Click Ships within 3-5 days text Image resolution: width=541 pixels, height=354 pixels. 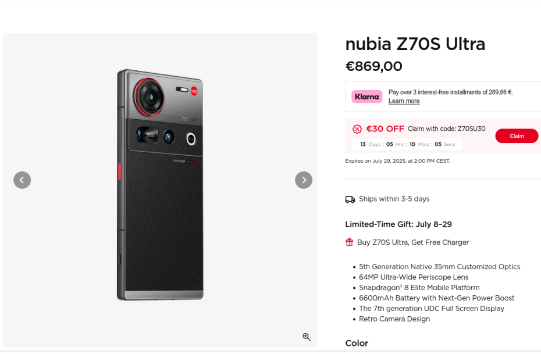click(394, 199)
